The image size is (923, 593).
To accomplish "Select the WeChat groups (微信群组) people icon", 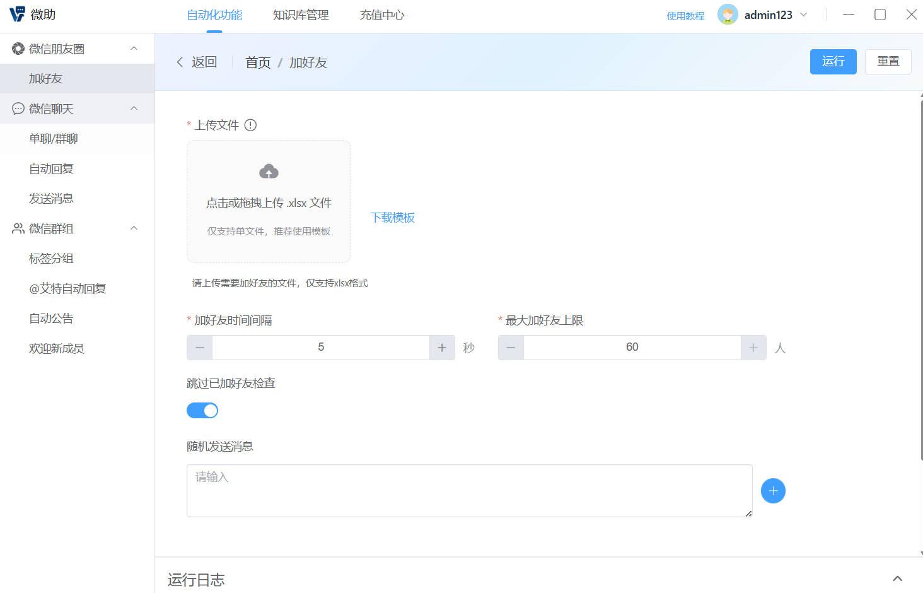I will point(17,228).
